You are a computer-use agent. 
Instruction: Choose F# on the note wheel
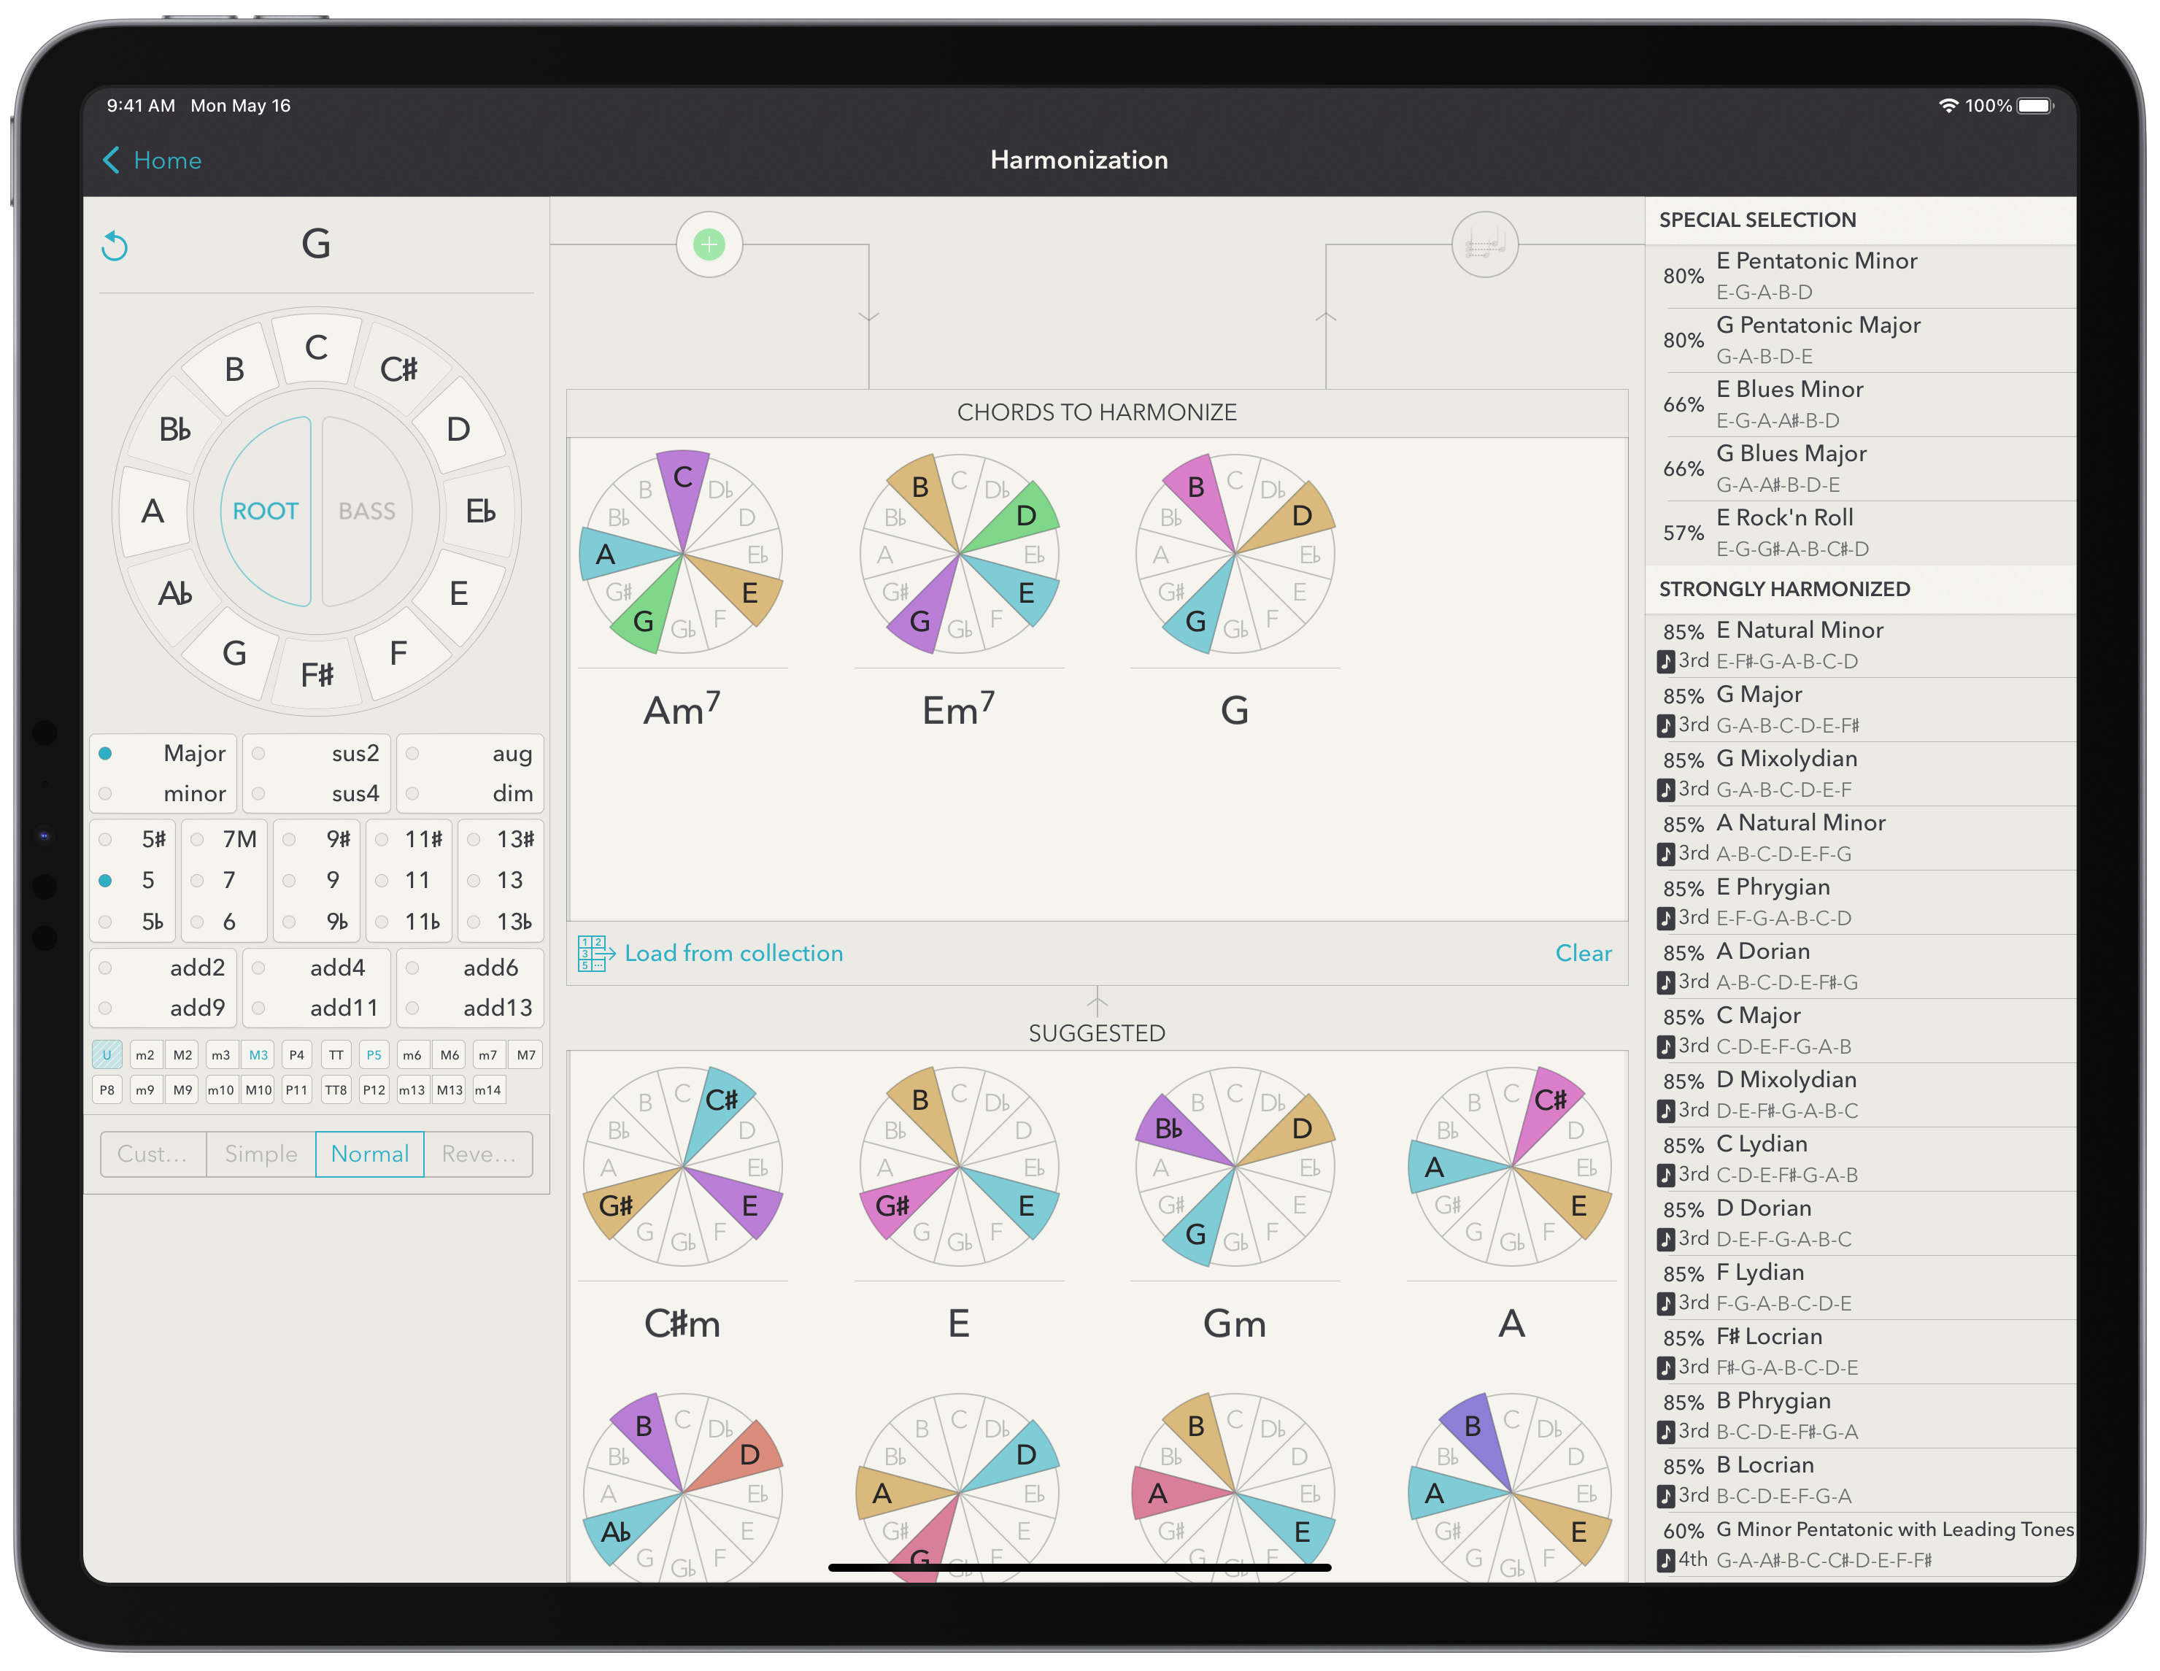(x=317, y=675)
